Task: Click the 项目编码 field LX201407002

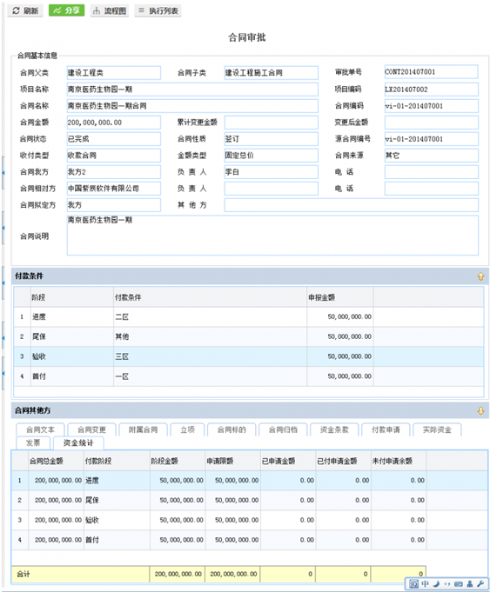Action: (x=432, y=90)
